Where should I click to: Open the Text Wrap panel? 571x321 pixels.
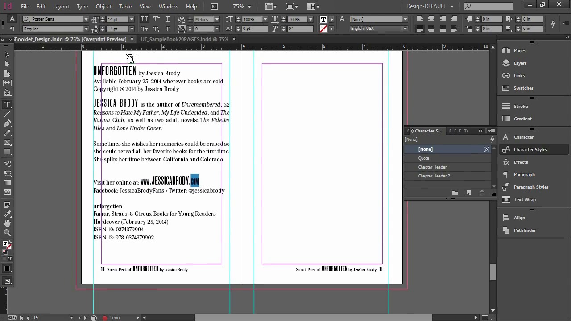tap(525, 200)
